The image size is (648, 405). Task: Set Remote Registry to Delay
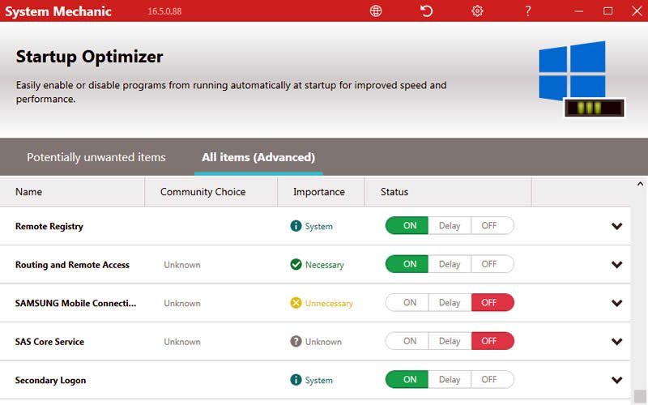point(450,226)
